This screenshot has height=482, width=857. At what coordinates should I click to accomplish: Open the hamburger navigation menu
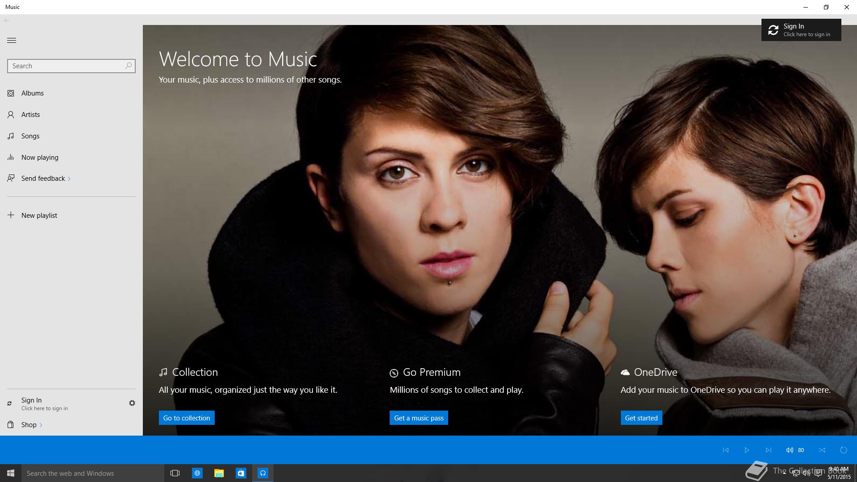[12, 40]
